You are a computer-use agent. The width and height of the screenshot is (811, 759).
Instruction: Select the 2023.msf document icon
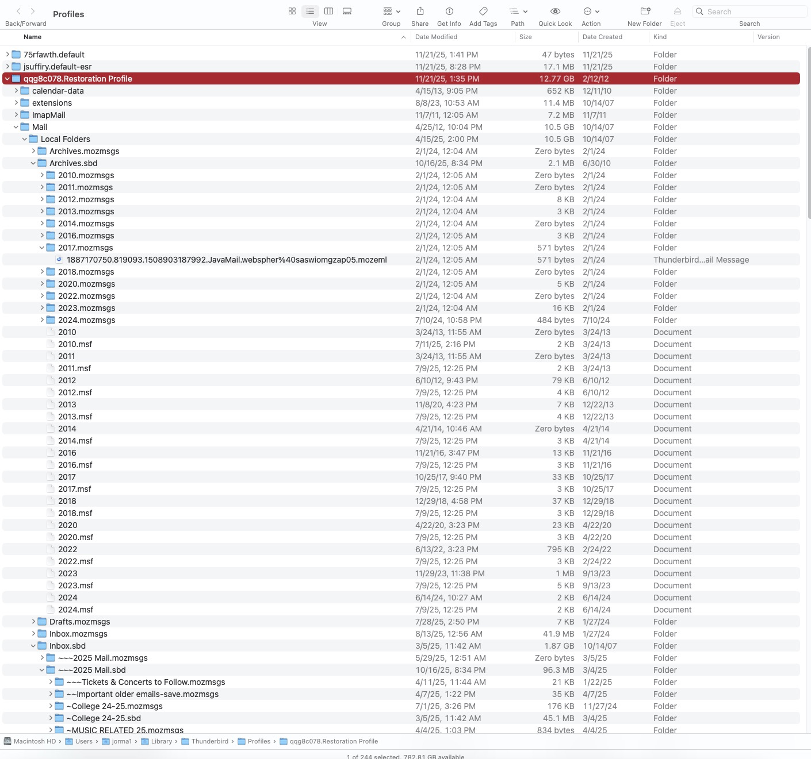tap(51, 585)
